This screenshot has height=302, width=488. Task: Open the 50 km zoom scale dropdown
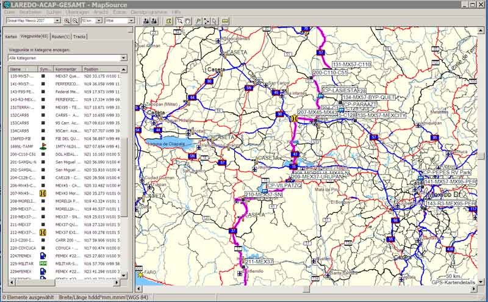pyautogui.click(x=98, y=21)
